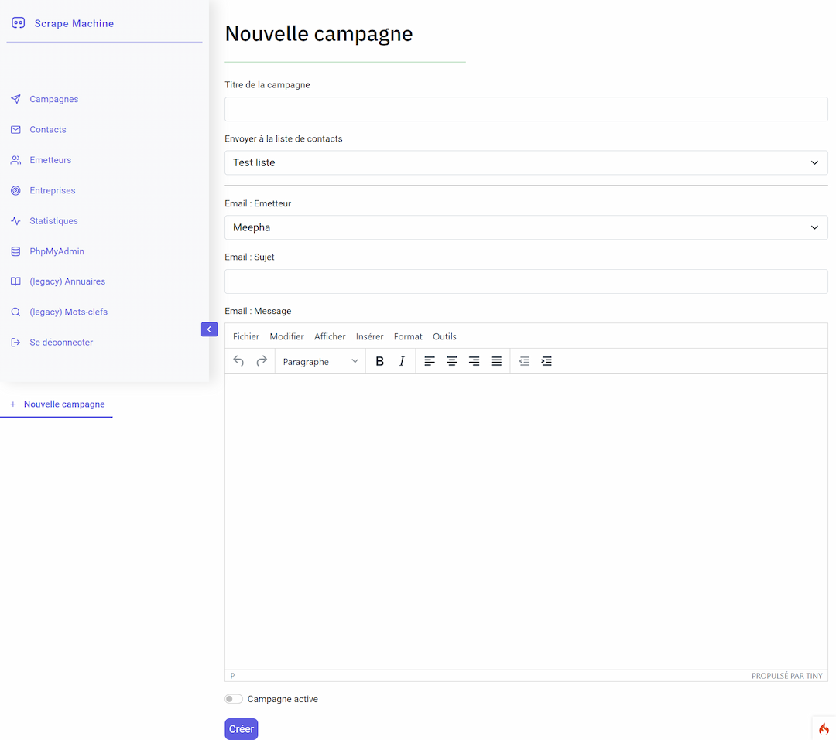The height and width of the screenshot is (740, 836).
Task: Click the flame debug icon
Action: 824,728
